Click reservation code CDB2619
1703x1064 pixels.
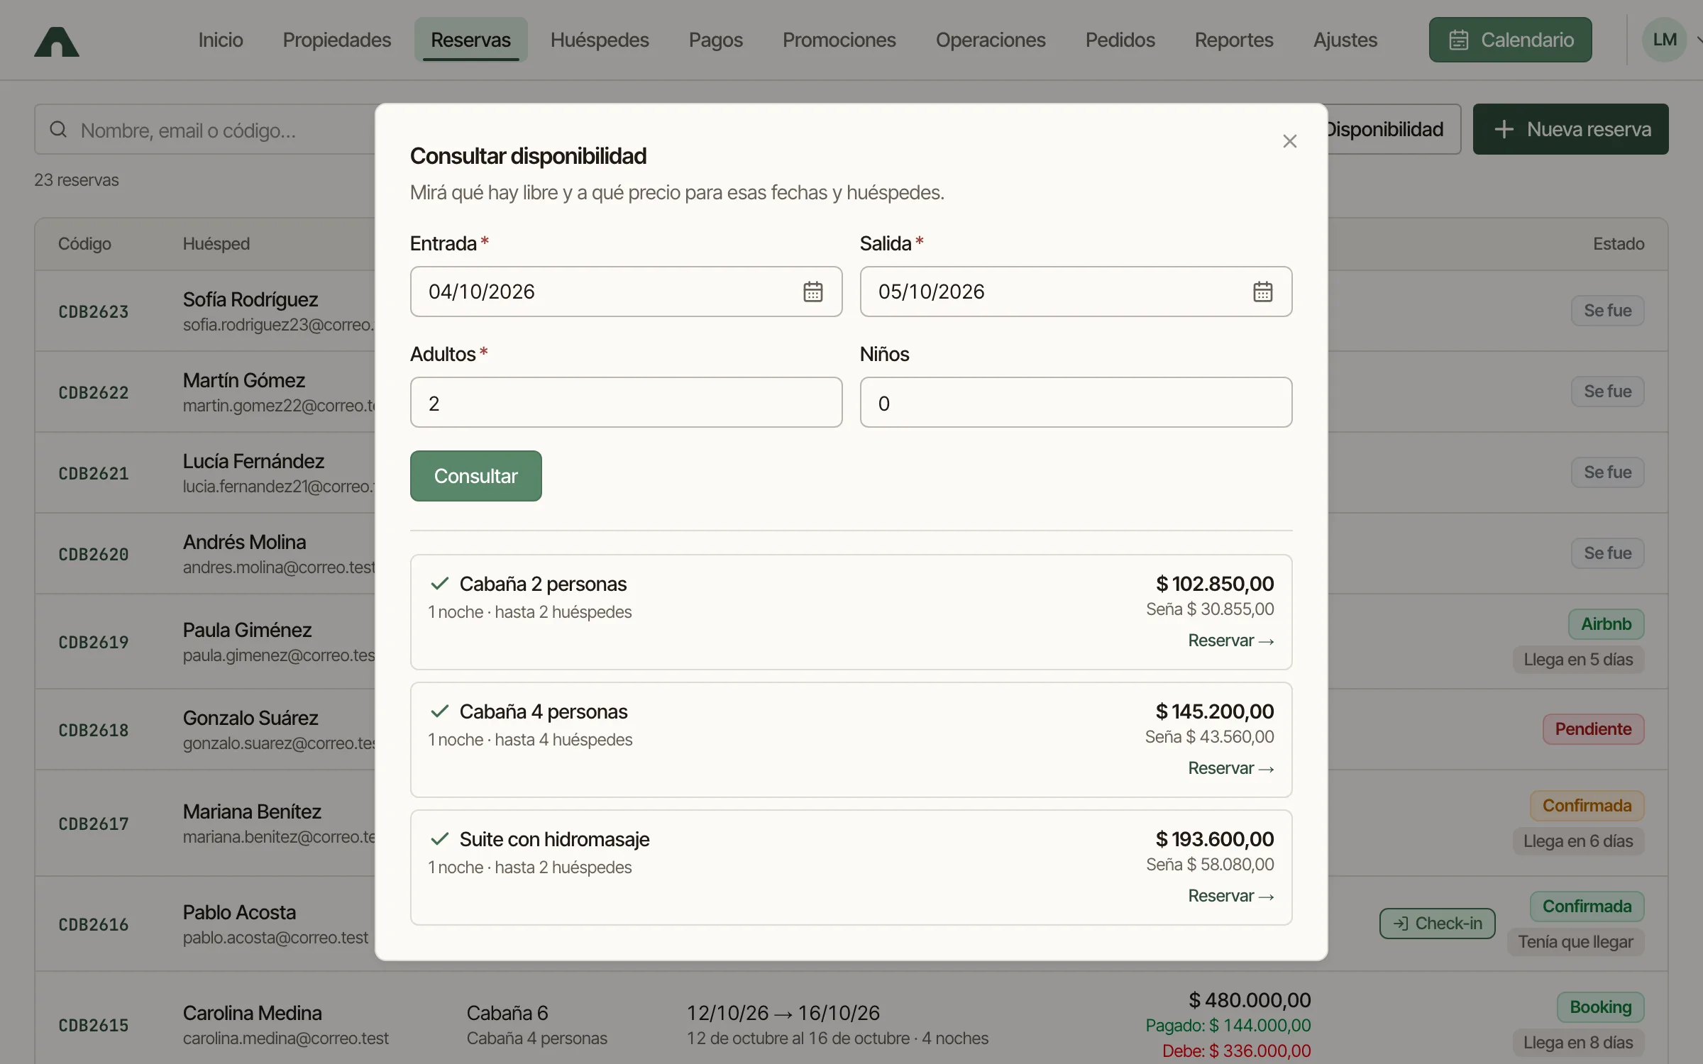click(x=94, y=642)
